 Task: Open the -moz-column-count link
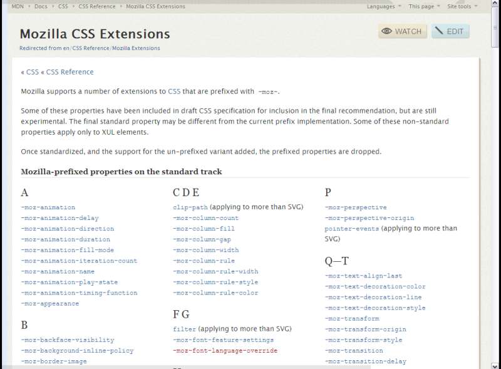[x=206, y=217]
